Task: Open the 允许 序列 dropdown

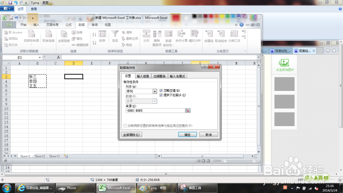Action: pyautogui.click(x=155, y=91)
